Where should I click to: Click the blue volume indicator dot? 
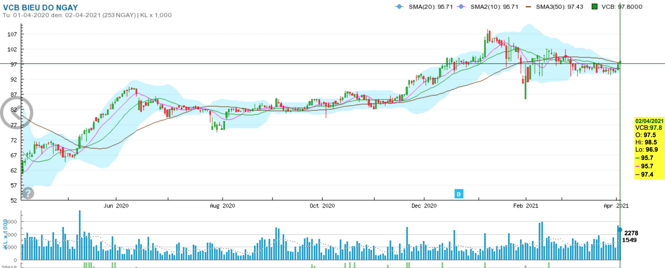click(620, 230)
